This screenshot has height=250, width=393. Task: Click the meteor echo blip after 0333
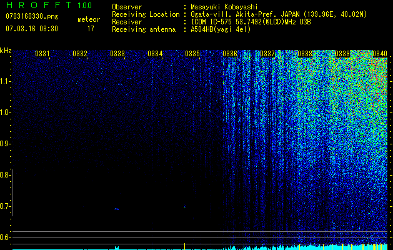(117, 209)
